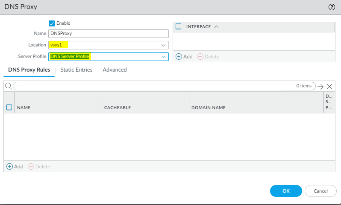Viewport: 341px width, 205px height.
Task: Open the Advanced tab
Action: click(x=115, y=69)
